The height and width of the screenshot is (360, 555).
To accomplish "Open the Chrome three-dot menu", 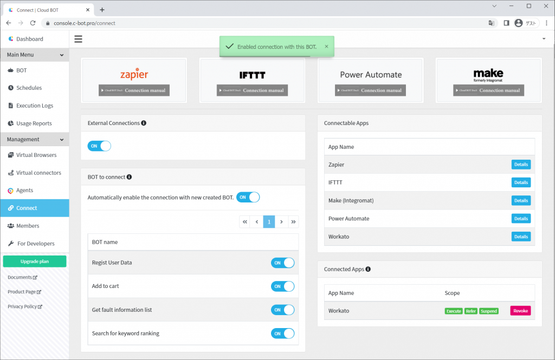I will (x=546, y=23).
